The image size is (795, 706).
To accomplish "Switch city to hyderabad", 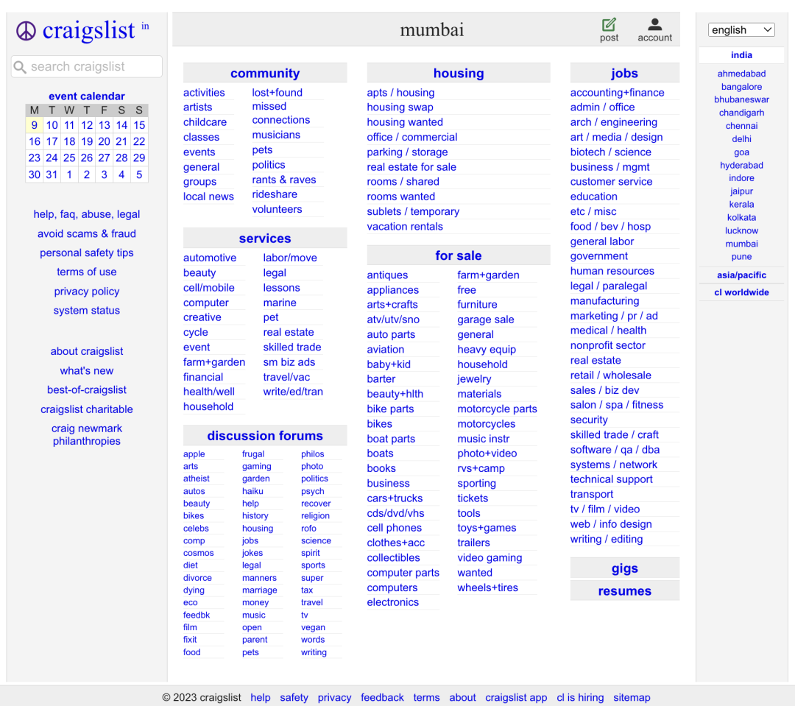I will point(741,166).
